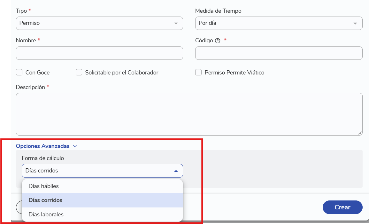
Task: Select the Días hábiles option
Action: [x=102, y=186]
